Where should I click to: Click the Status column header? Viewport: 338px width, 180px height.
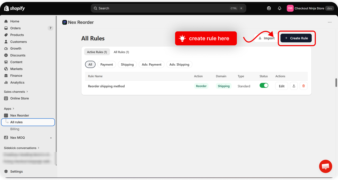click(x=264, y=76)
